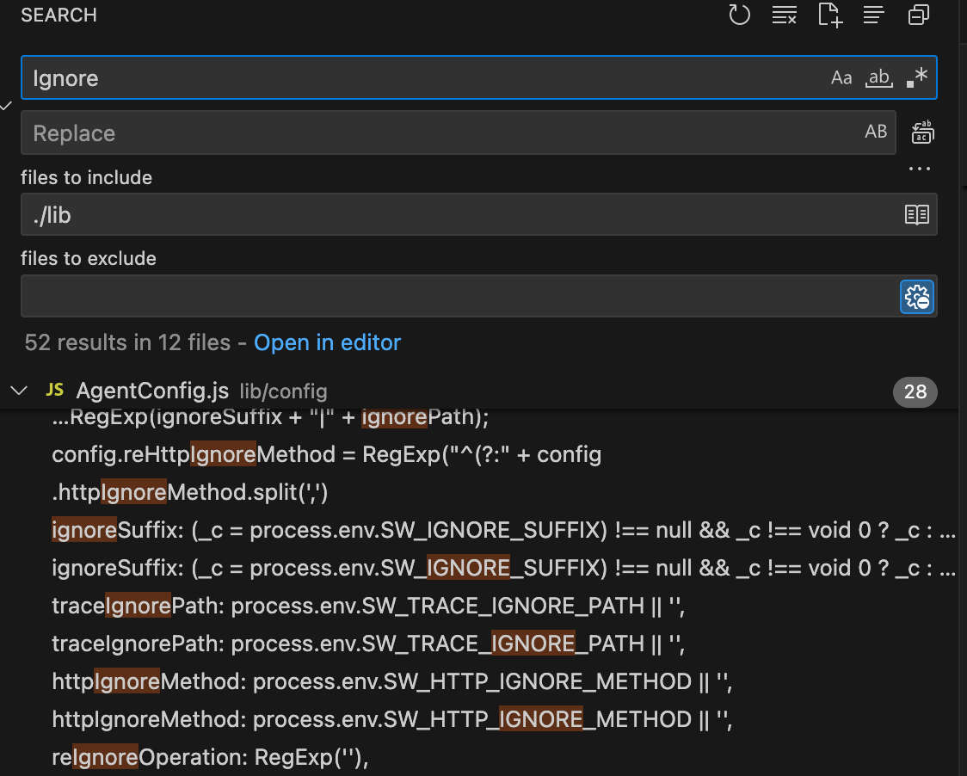Collapse the AgentConfig.js results group
Image resolution: width=967 pixels, height=776 pixels.
(x=18, y=391)
